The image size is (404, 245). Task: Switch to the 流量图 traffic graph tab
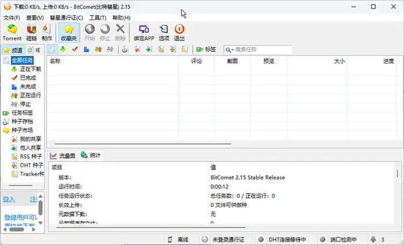pos(63,156)
